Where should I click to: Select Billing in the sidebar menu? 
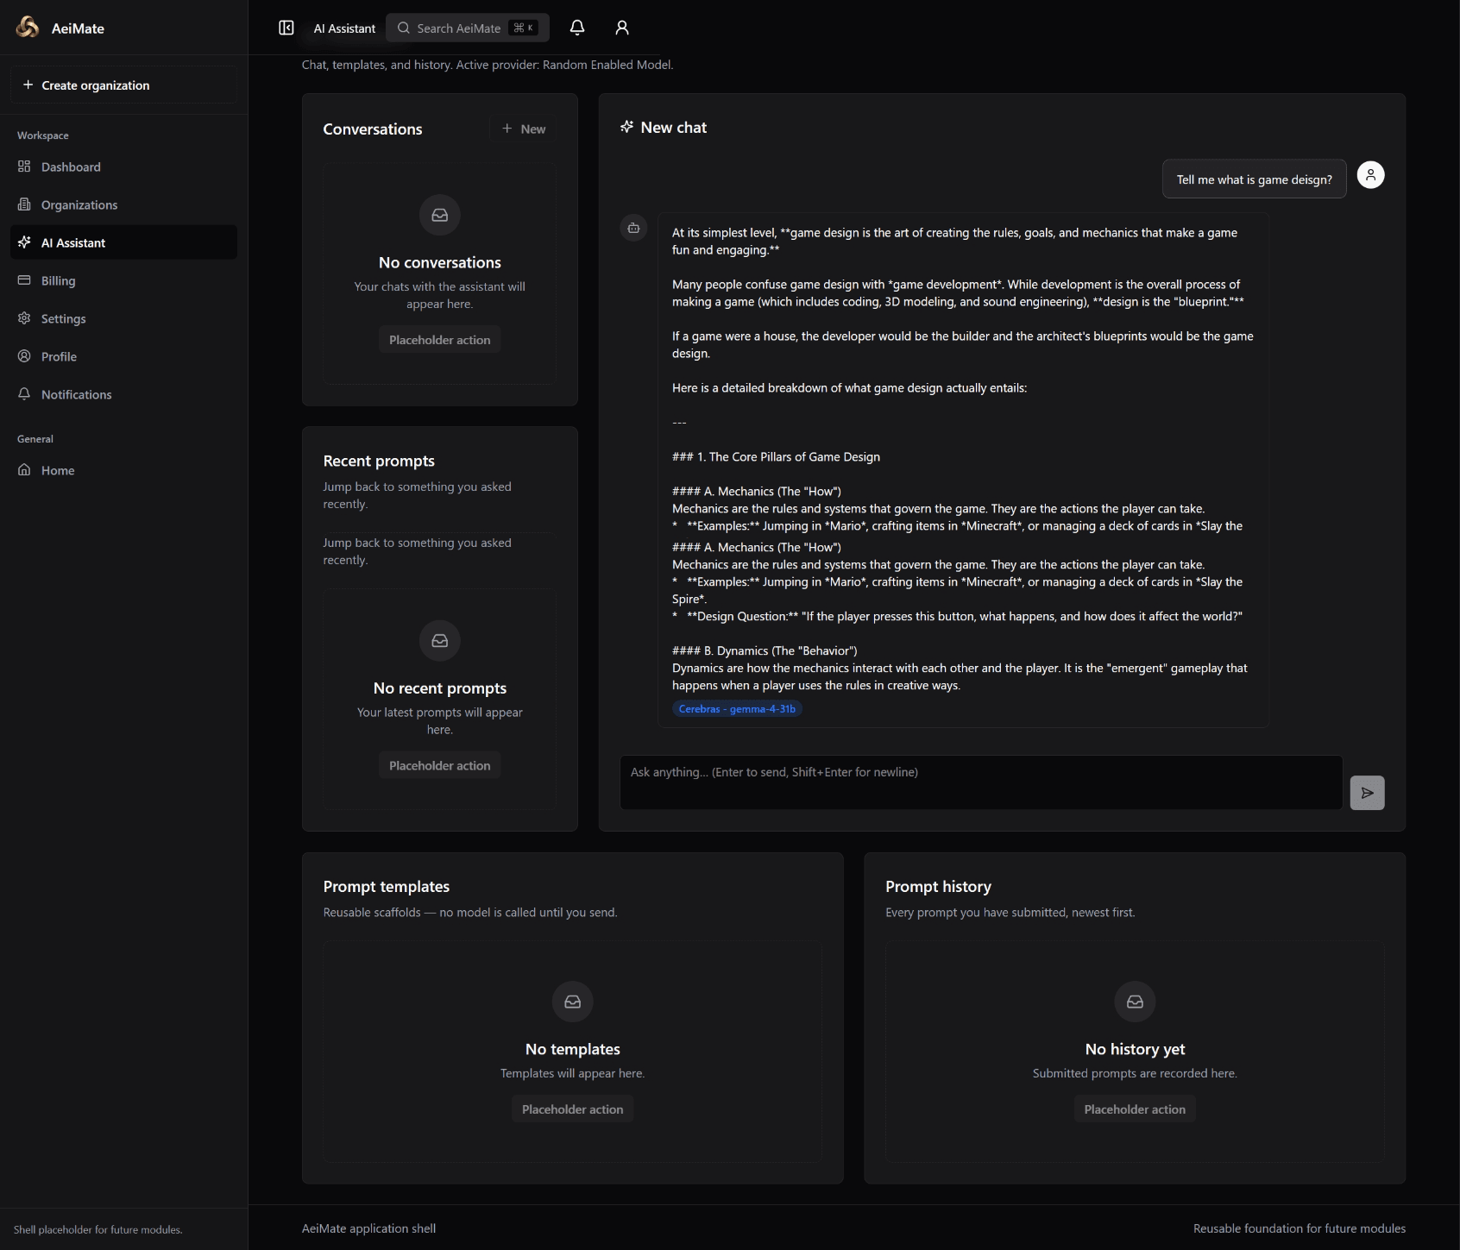click(x=123, y=280)
